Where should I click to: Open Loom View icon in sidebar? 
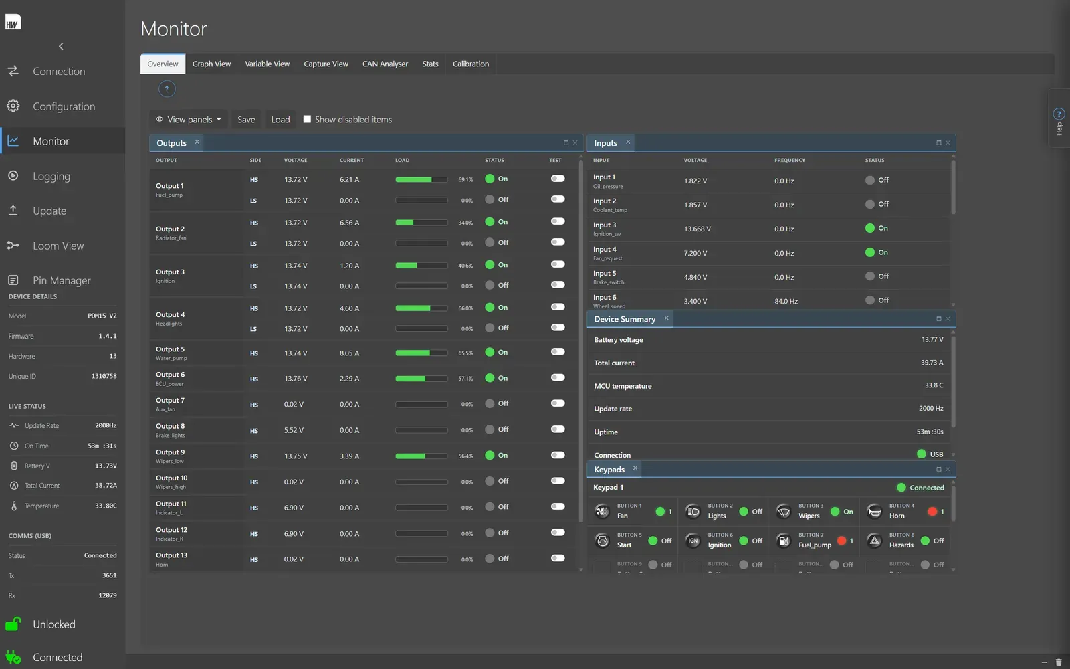point(13,245)
